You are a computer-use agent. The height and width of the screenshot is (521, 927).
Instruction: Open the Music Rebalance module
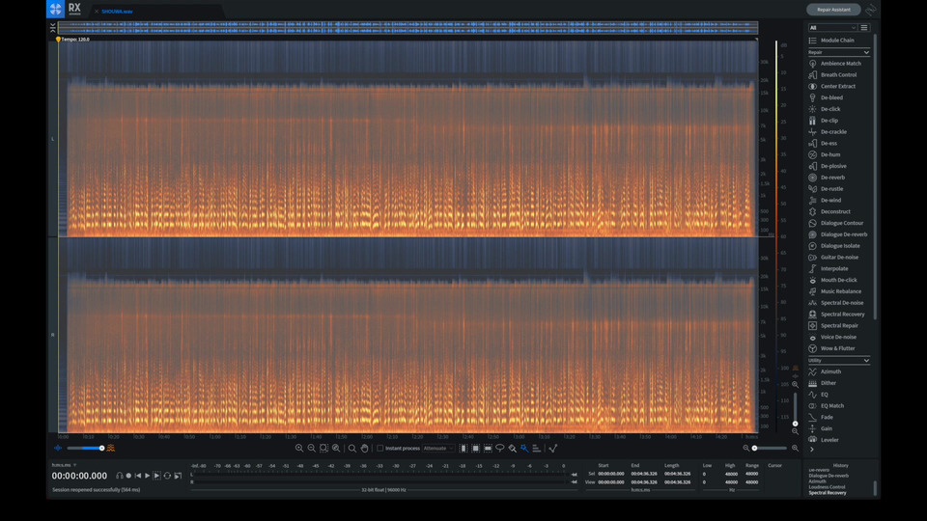click(x=840, y=291)
